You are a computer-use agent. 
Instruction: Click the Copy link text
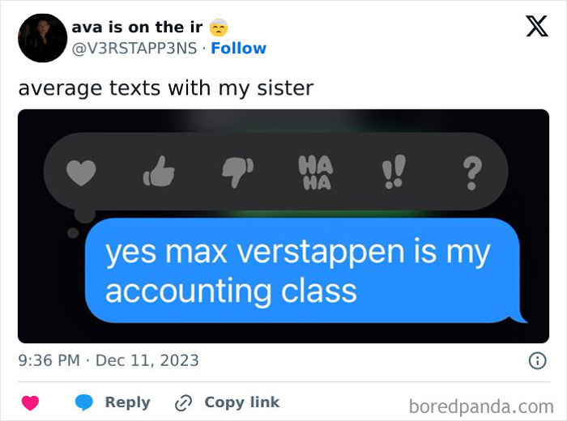[x=242, y=402]
